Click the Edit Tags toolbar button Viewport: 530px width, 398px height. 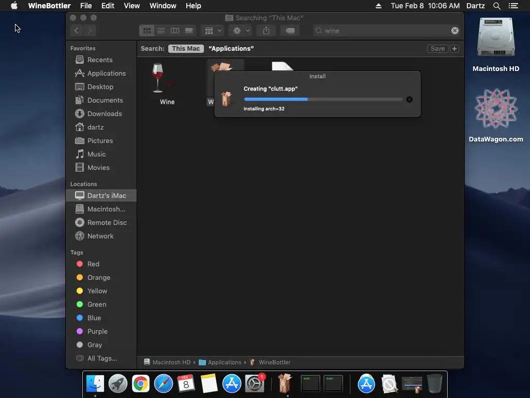[x=290, y=31]
